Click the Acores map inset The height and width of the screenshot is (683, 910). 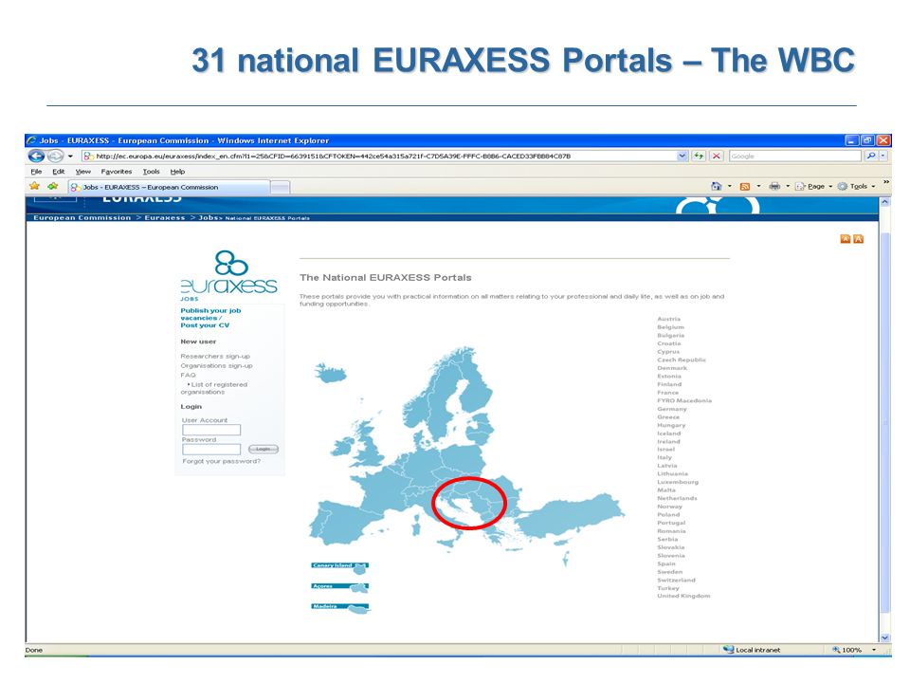[339, 588]
